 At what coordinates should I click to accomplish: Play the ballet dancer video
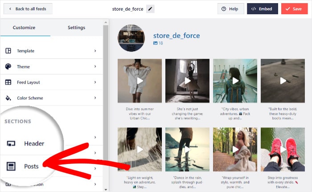tap(187, 81)
